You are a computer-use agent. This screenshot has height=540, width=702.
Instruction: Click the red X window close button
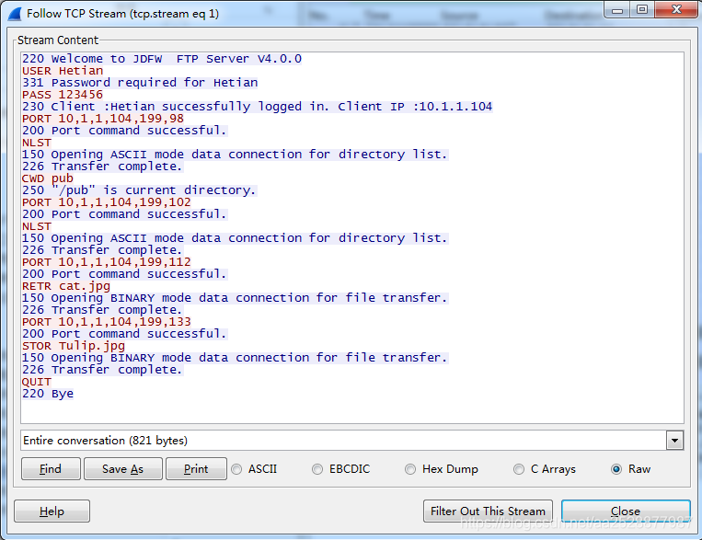[676, 10]
